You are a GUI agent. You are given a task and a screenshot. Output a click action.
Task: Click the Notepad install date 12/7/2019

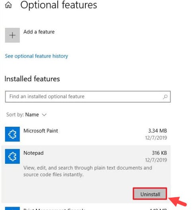[x=156, y=160]
